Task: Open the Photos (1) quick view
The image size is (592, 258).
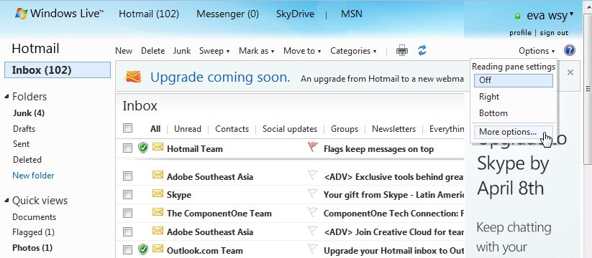Action: tap(32, 248)
